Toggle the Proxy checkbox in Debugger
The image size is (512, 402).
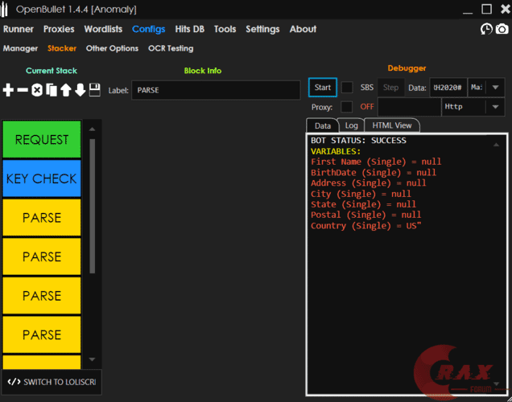pos(346,106)
